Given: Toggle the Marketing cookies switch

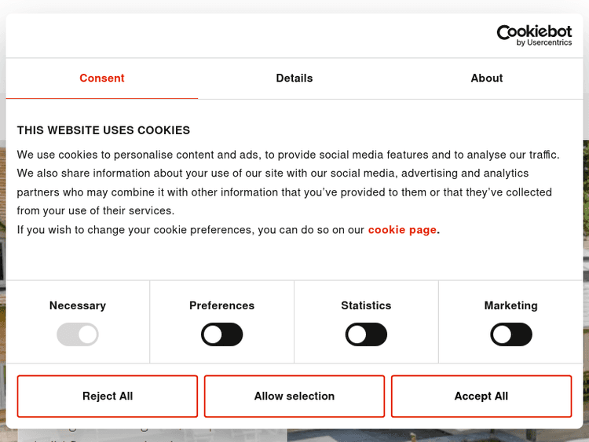Looking at the screenshot, I should coord(511,335).
